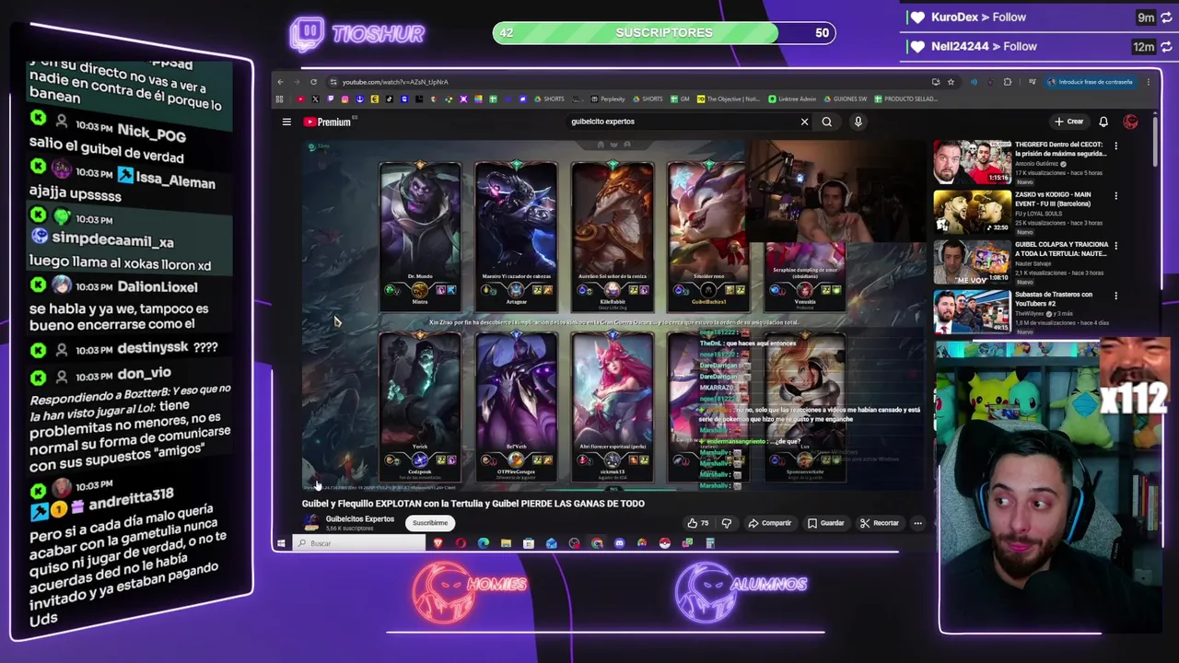This screenshot has height=663, width=1179.
Task: Dislike the video with thumbs down
Action: (x=727, y=523)
